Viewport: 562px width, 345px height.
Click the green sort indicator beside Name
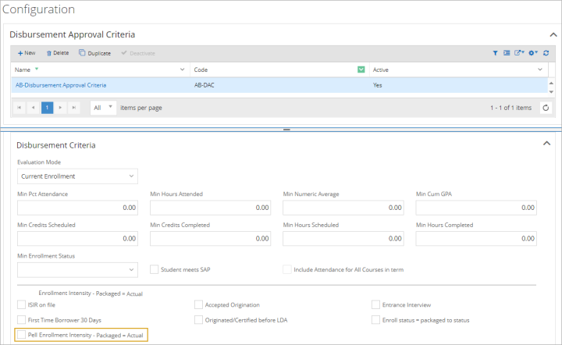(37, 69)
